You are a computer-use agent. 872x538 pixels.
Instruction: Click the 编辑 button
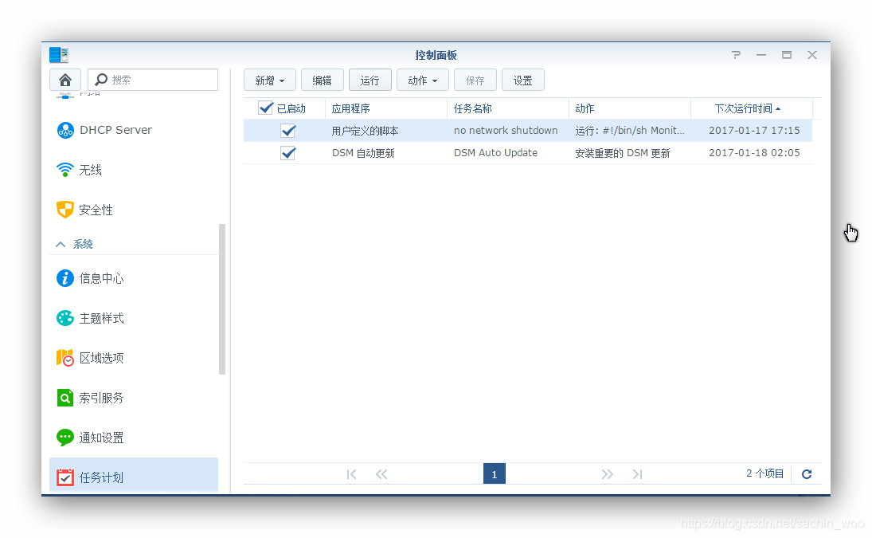[x=322, y=81]
